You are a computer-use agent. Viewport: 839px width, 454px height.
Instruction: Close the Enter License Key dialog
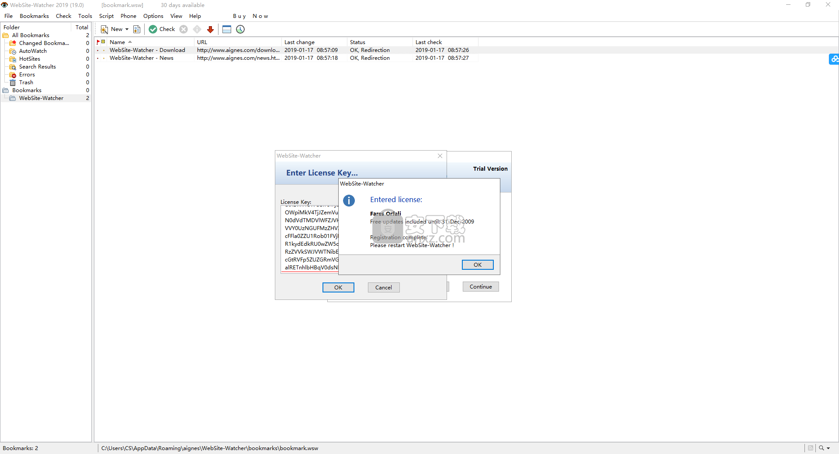440,156
